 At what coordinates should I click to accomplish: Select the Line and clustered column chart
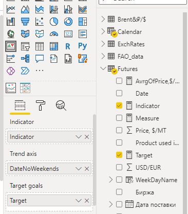68,9
